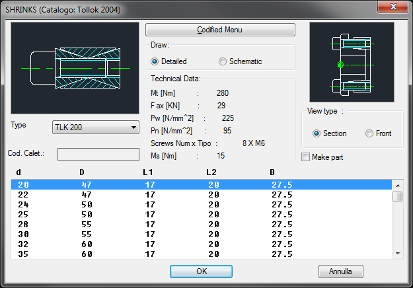Image resolution: width=413 pixels, height=288 pixels.
Task: Cancel with the Annulla button
Action: point(340,271)
